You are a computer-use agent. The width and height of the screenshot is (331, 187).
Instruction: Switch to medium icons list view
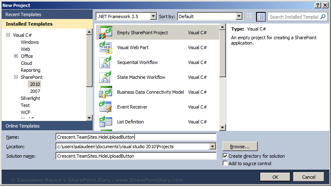[x=261, y=17]
